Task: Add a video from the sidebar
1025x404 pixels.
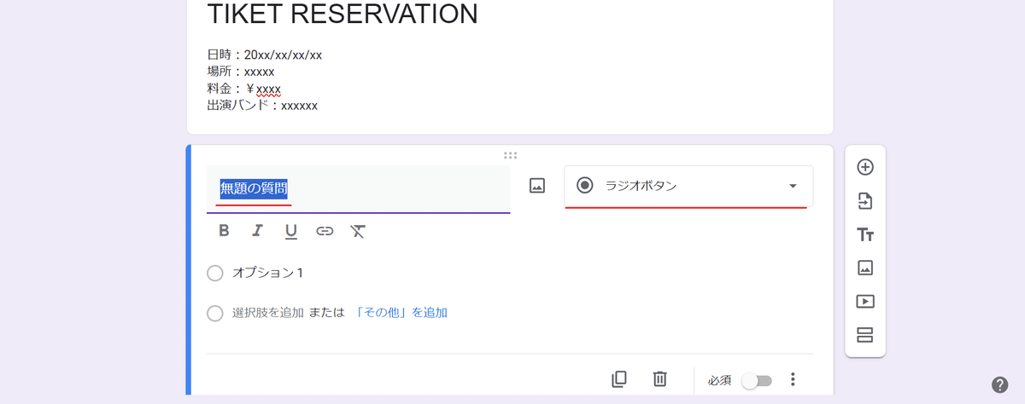Action: click(865, 301)
